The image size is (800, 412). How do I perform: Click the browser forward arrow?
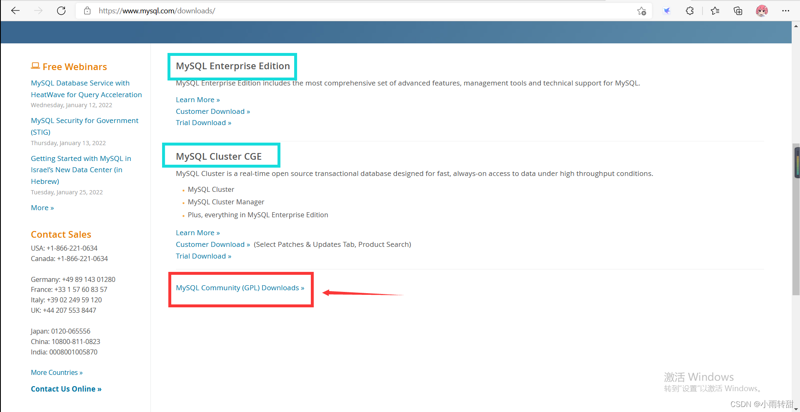pyautogui.click(x=38, y=11)
